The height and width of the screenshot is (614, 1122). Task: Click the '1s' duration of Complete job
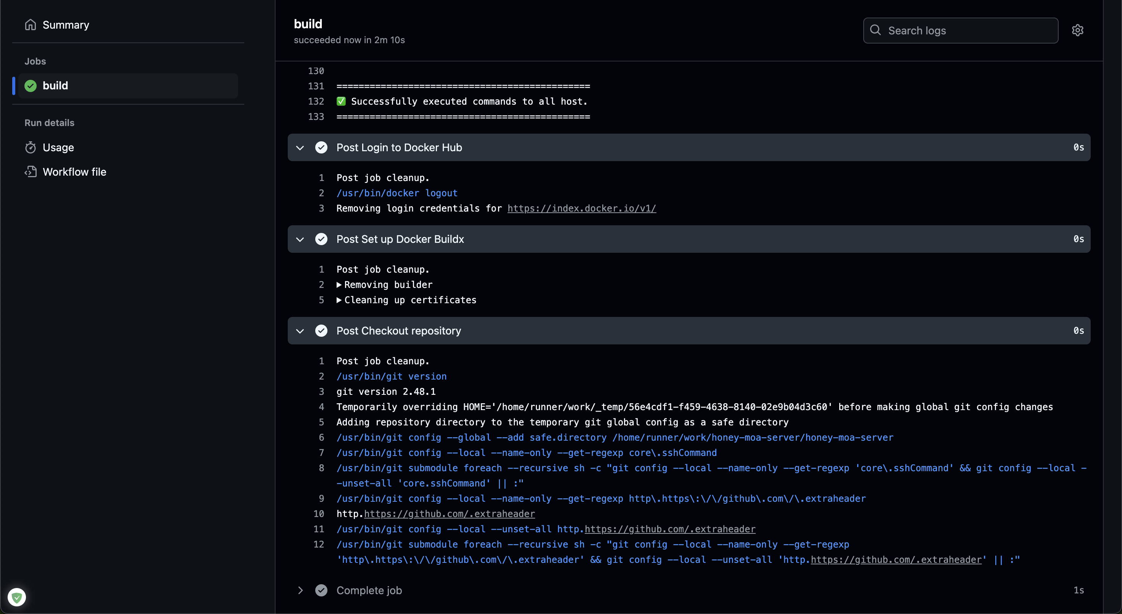click(1078, 590)
